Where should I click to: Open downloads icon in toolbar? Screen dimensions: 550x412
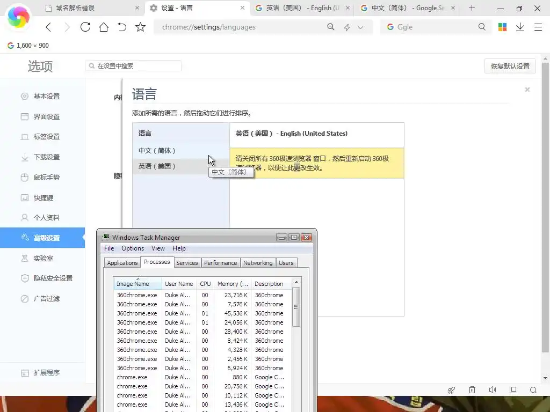pyautogui.click(x=520, y=27)
